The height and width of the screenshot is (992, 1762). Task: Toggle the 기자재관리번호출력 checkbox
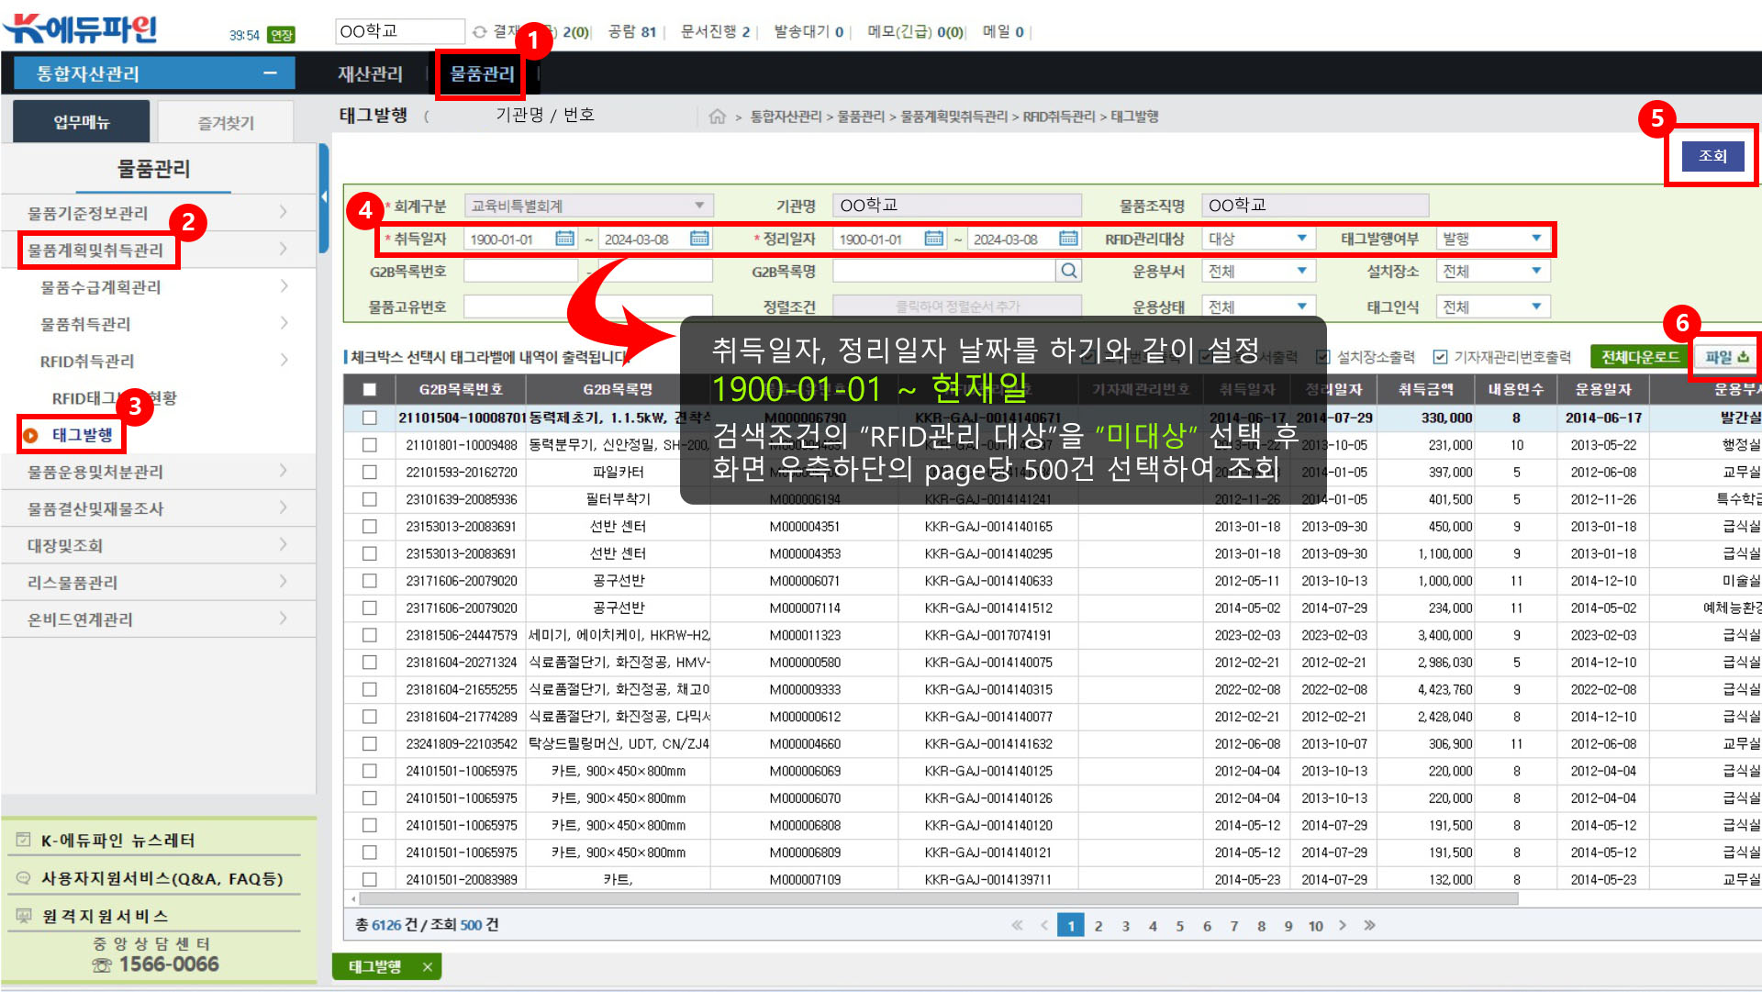[1440, 357]
